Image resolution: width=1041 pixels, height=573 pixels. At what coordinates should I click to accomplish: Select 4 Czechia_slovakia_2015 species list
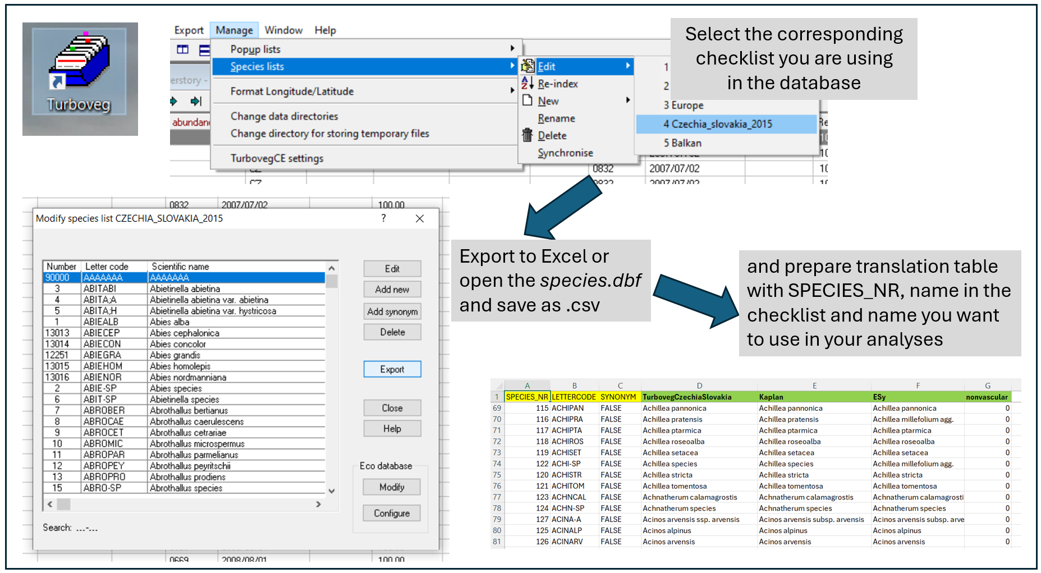tap(718, 124)
